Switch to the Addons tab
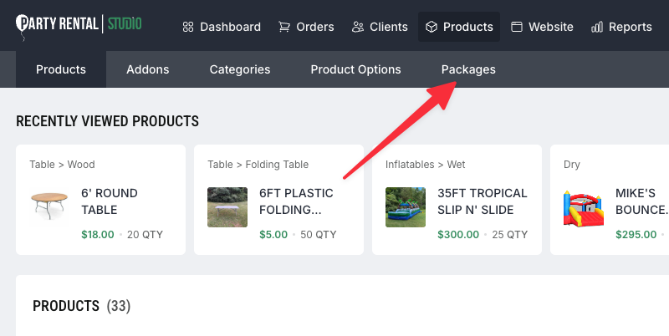Image resolution: width=669 pixels, height=336 pixels. click(x=147, y=69)
